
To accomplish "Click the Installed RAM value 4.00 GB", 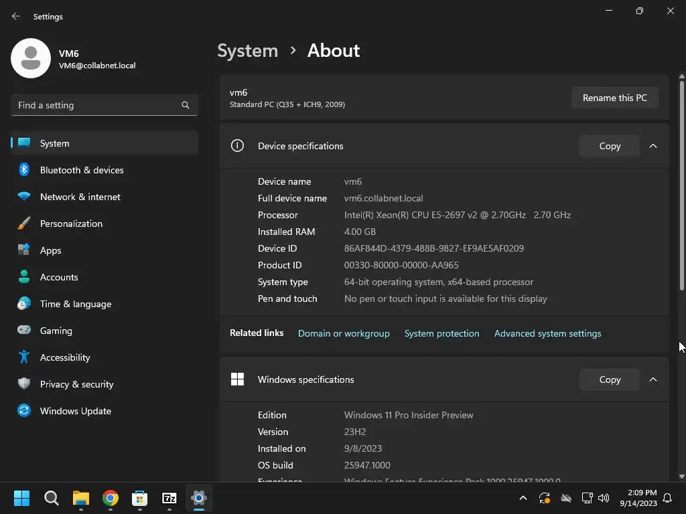I will (360, 232).
